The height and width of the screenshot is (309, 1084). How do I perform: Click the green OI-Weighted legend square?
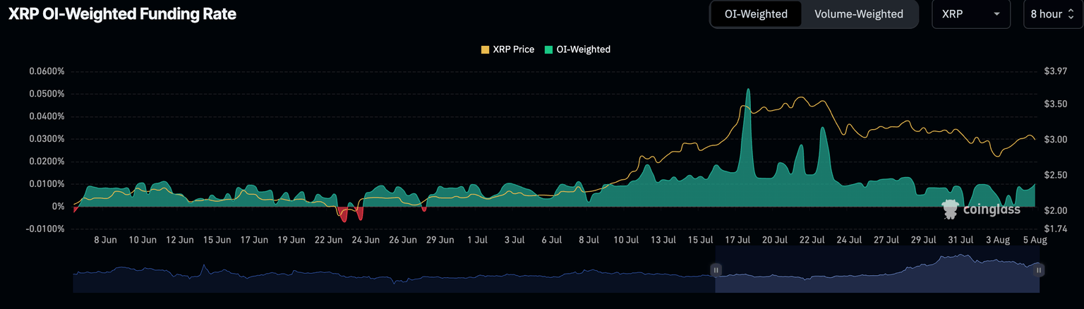click(549, 49)
